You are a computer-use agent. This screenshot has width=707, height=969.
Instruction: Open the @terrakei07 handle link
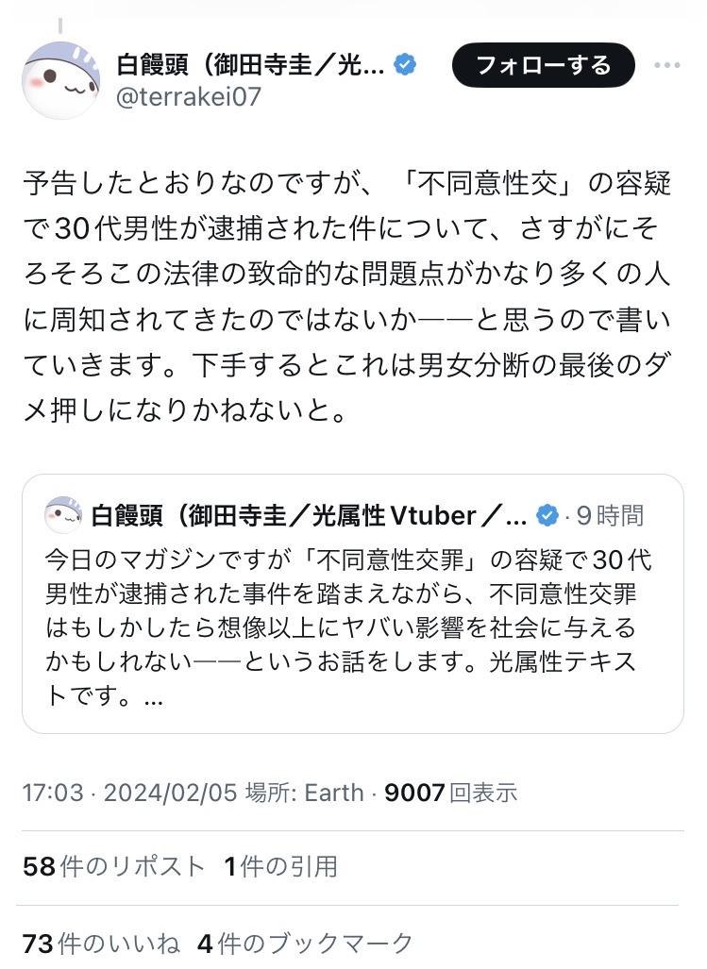pyautogui.click(x=189, y=97)
